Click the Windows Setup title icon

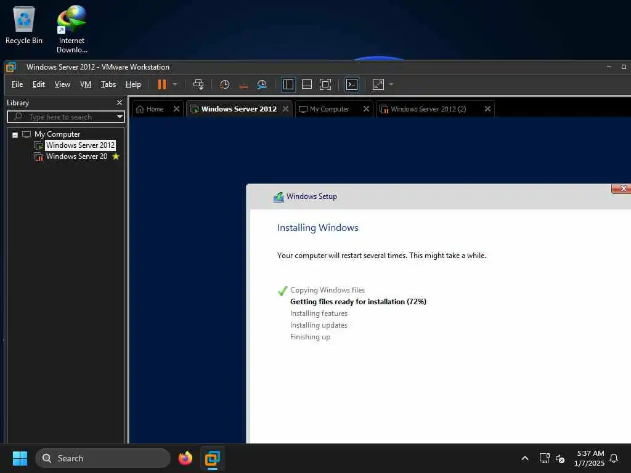(279, 196)
